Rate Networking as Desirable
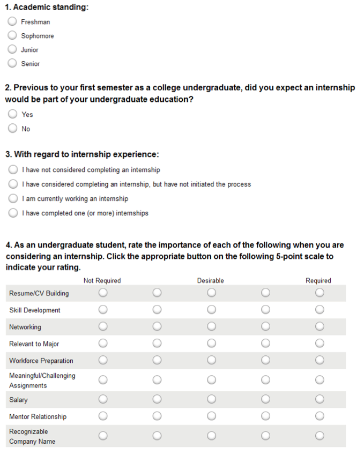The height and width of the screenshot is (455, 357). coord(211,326)
